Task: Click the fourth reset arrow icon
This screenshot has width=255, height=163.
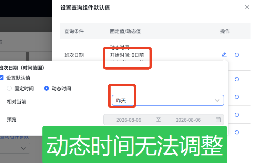Action: coord(237,115)
